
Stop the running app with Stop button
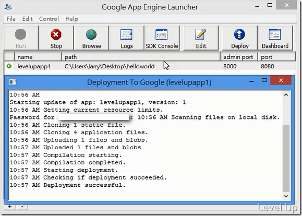click(x=56, y=38)
